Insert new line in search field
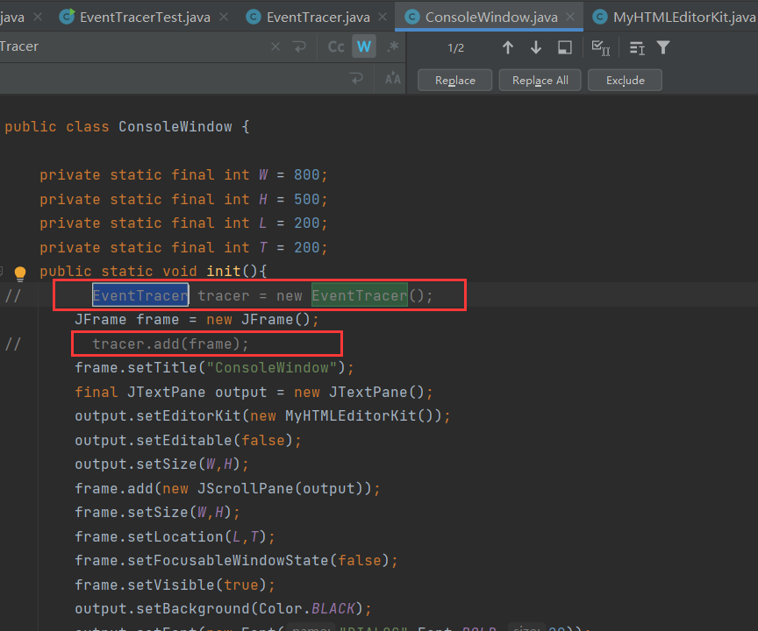Screen dimensions: 758x631 (x=300, y=46)
